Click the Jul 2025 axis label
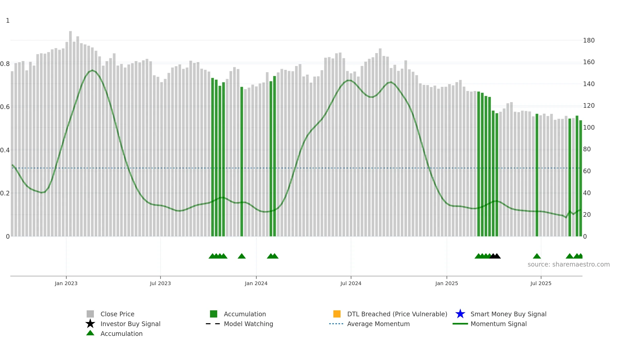 click(541, 283)
